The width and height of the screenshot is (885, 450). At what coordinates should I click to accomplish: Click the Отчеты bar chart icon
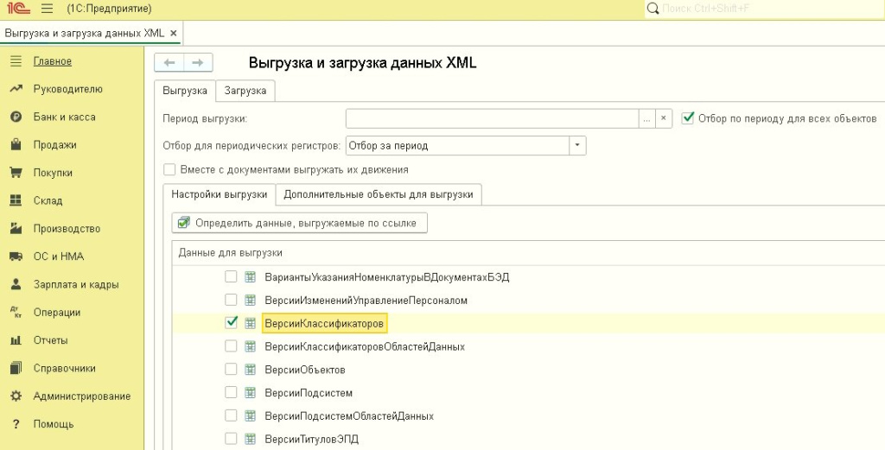point(16,340)
